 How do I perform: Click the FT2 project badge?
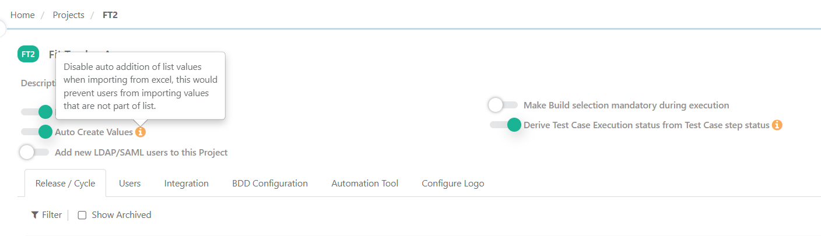(28, 55)
